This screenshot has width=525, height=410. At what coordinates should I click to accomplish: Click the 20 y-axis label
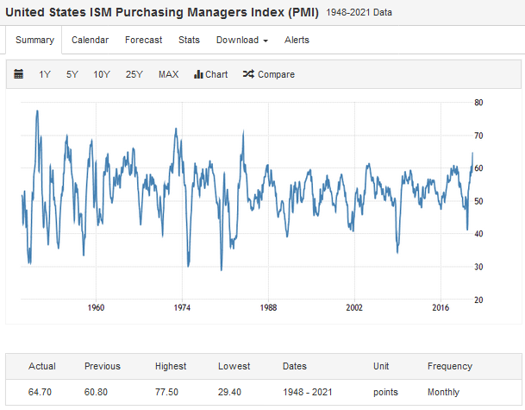tap(478, 300)
